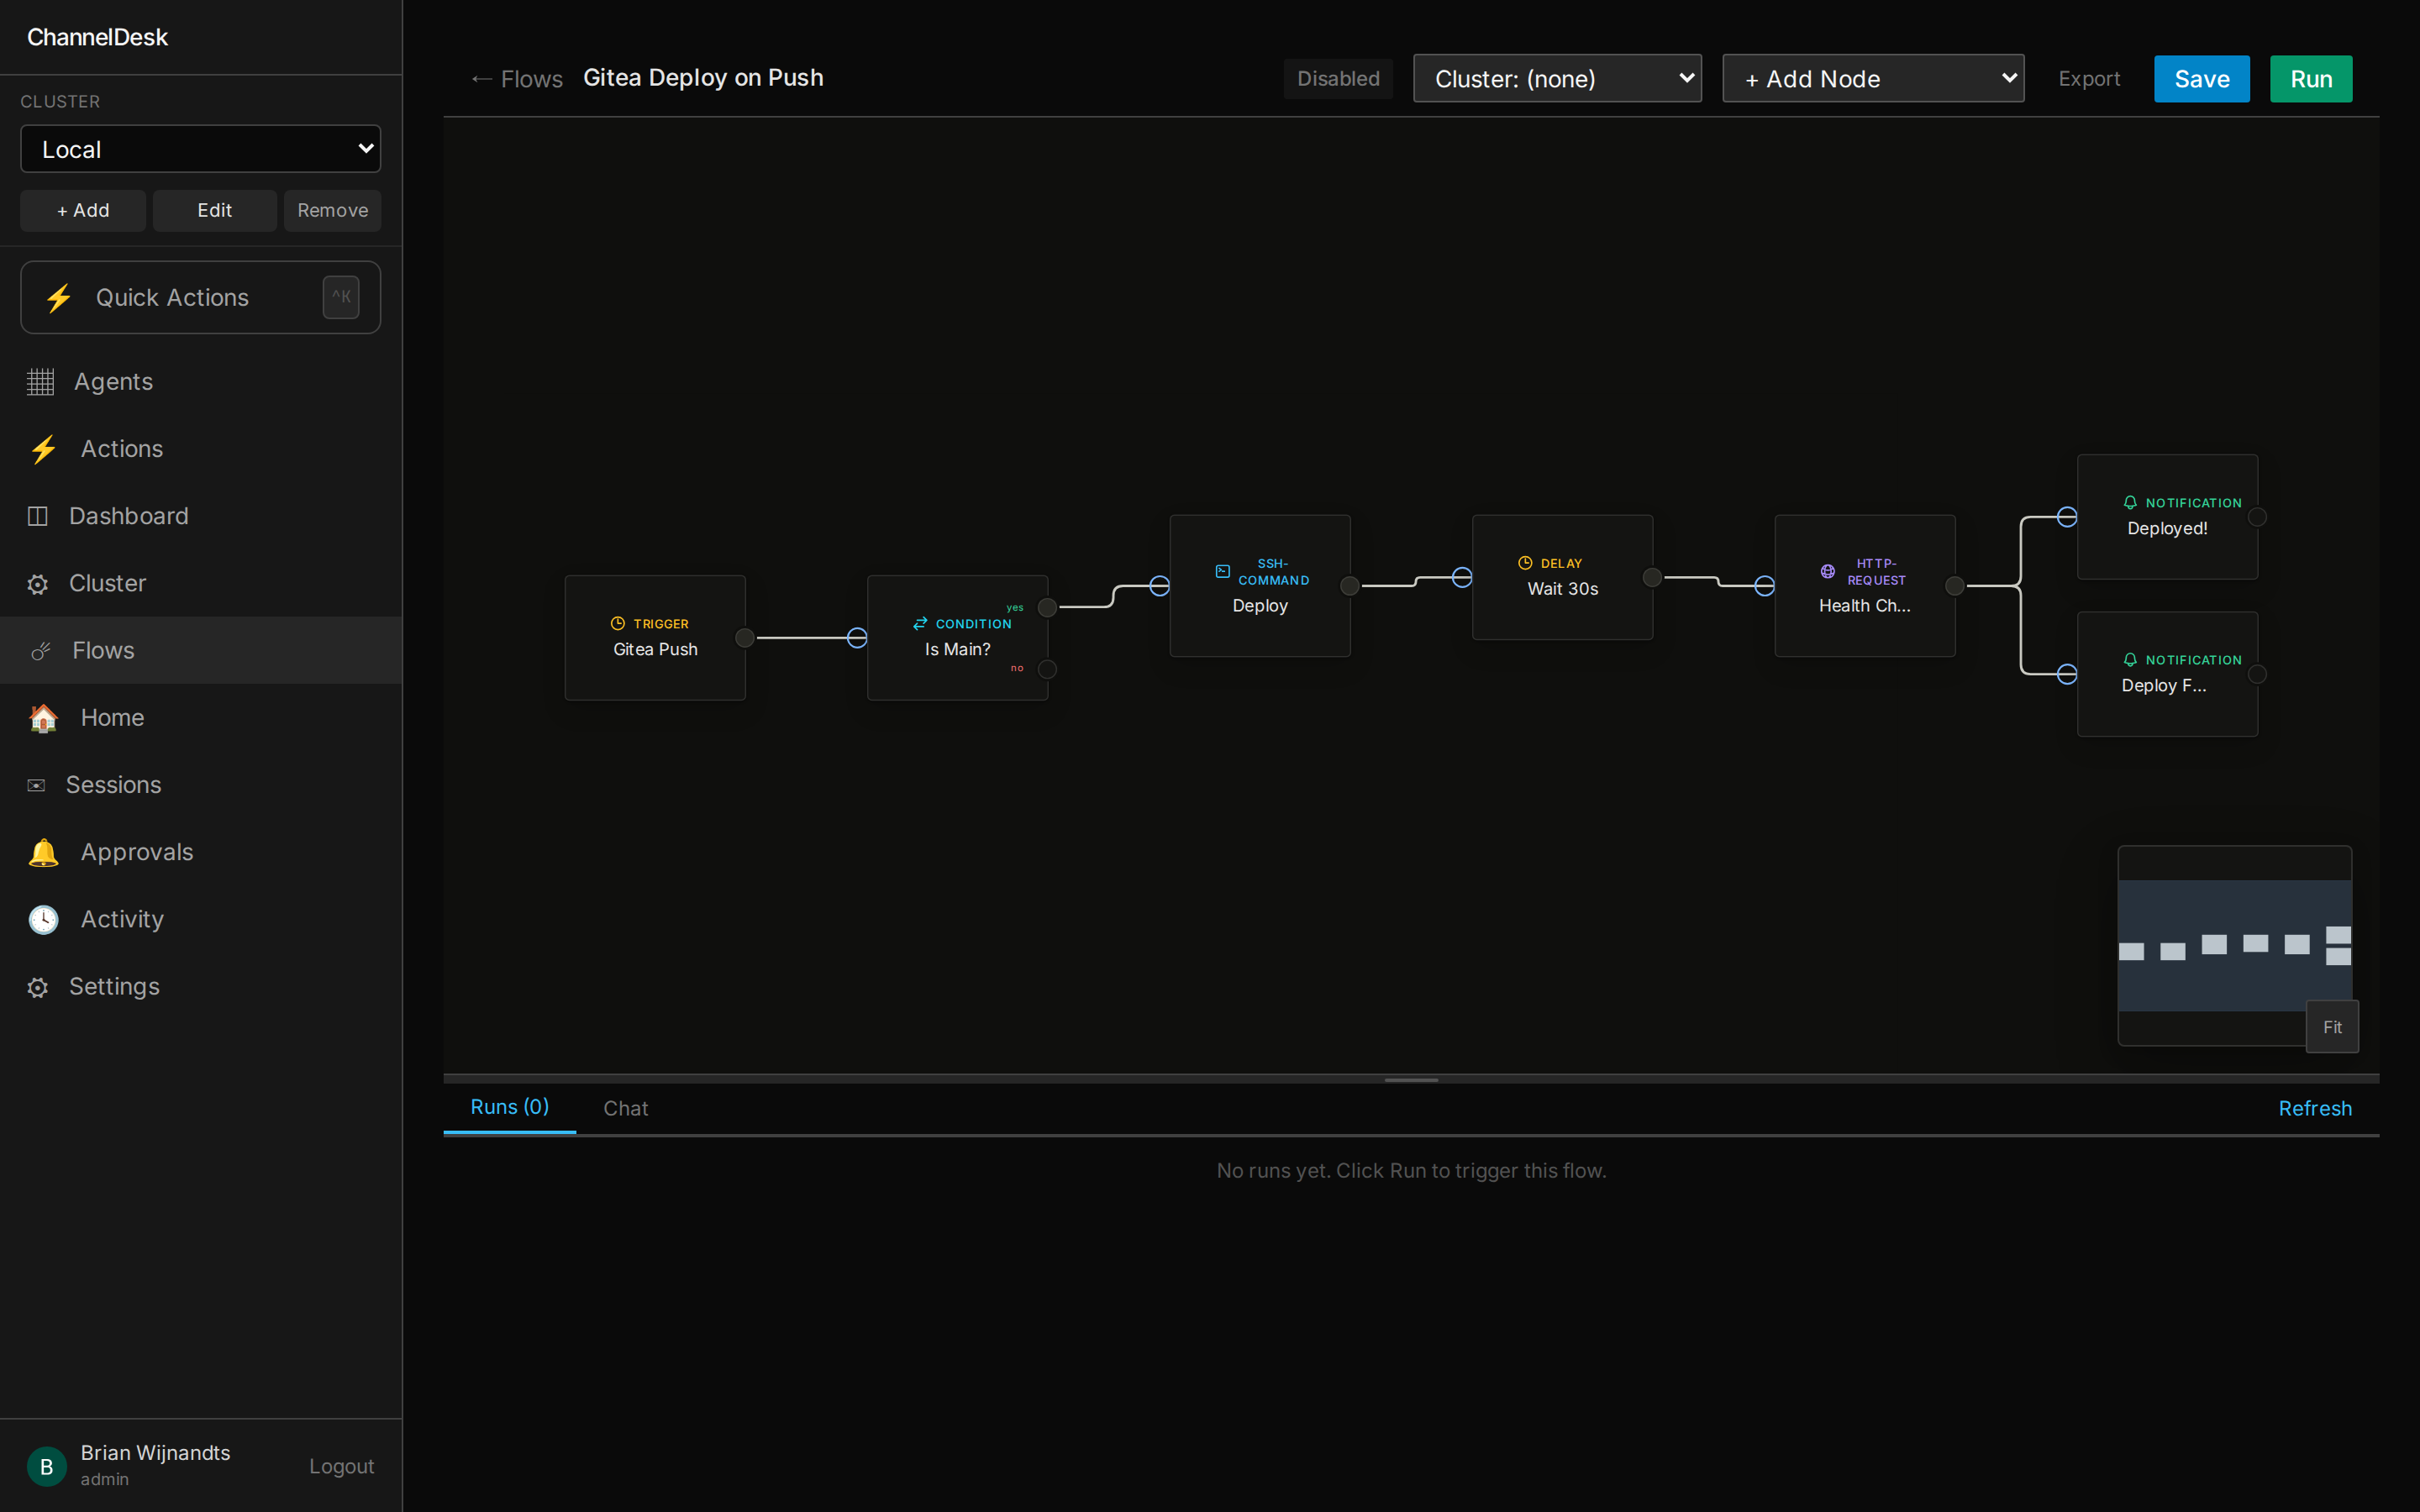Click the Remove cluster button

[333, 211]
